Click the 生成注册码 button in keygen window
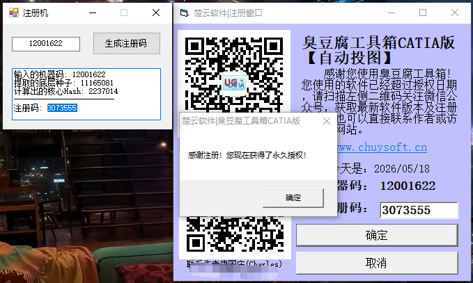473x283 pixels. [127, 43]
